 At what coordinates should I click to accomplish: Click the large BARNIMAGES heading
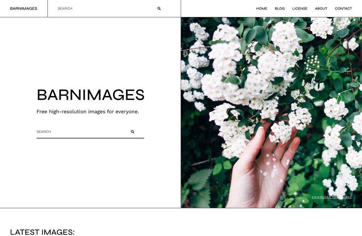pos(90,95)
